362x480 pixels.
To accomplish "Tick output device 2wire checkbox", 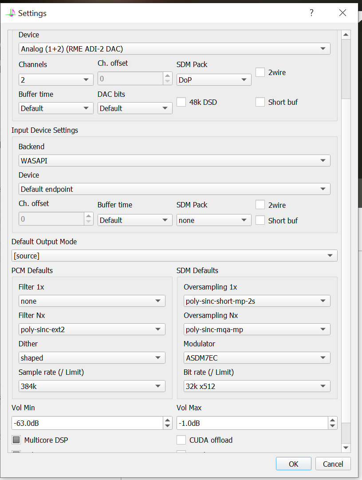I will pyautogui.click(x=260, y=72).
